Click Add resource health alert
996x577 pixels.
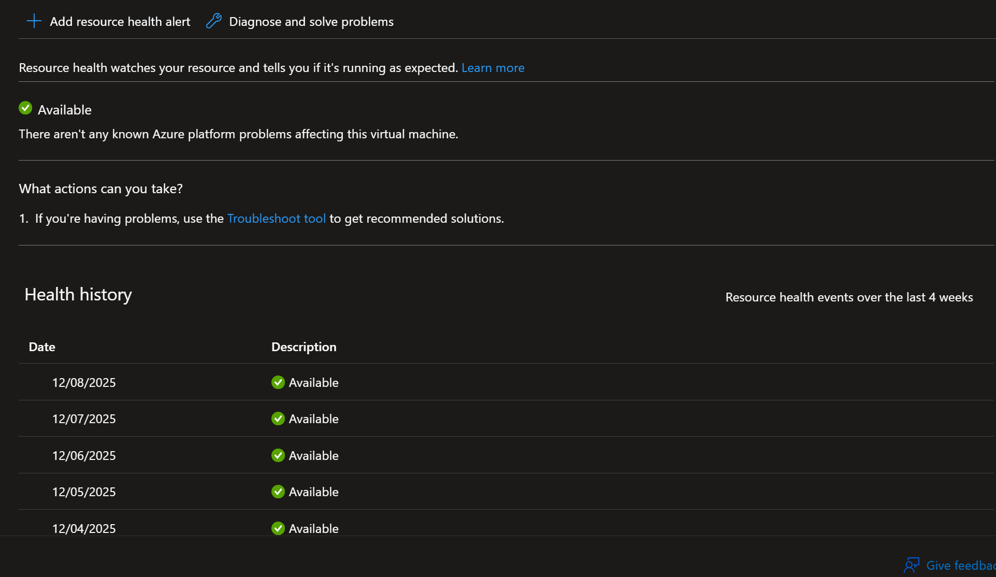(x=120, y=22)
